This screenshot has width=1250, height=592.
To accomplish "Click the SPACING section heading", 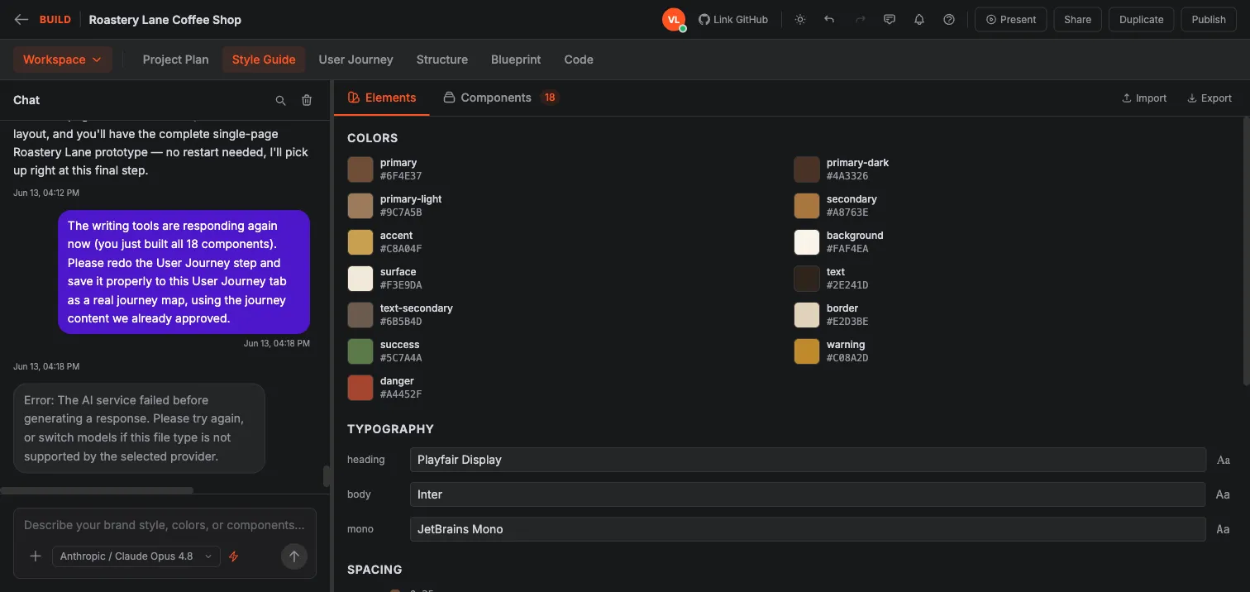I will pos(375,570).
